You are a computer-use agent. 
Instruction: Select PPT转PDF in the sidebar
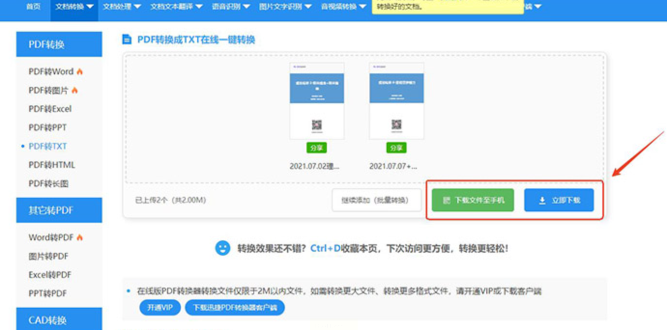point(47,293)
